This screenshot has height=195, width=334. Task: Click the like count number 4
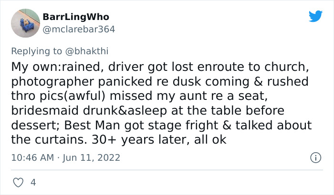tap(33, 182)
